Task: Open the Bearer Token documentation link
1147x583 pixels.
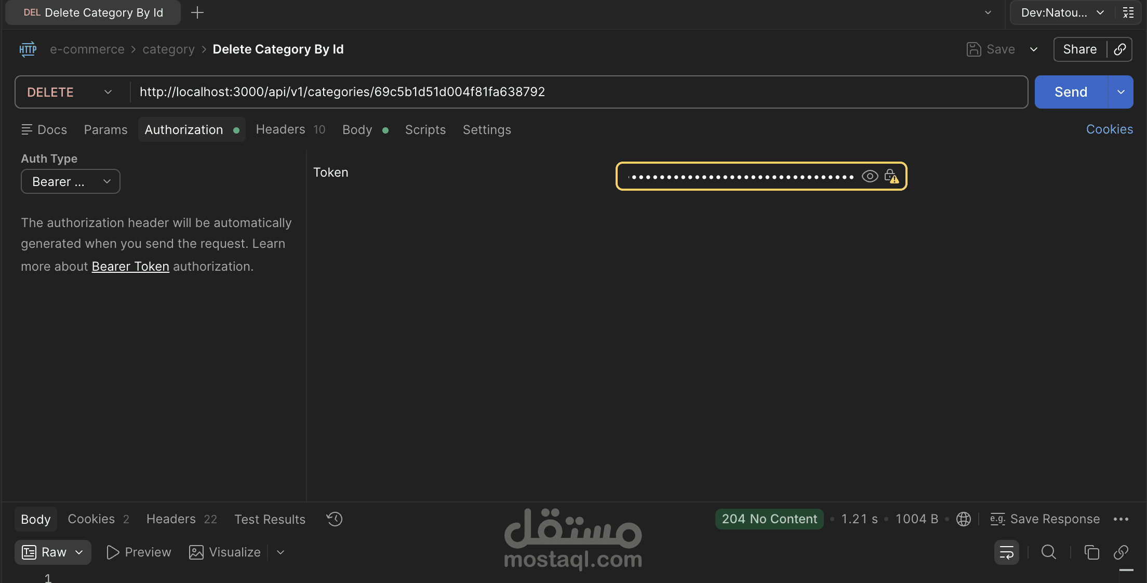Action: 130,266
